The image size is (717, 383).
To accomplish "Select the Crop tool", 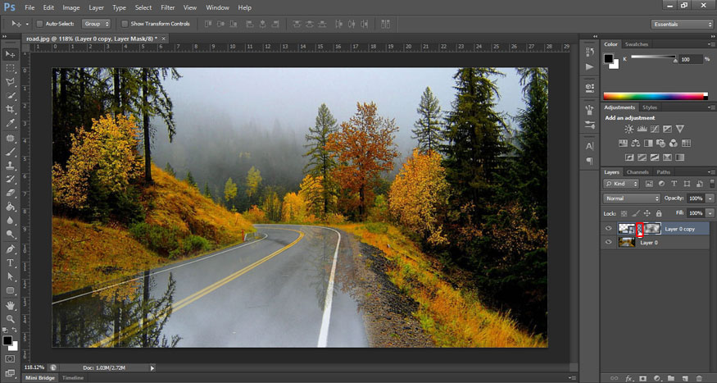I will (x=11, y=110).
